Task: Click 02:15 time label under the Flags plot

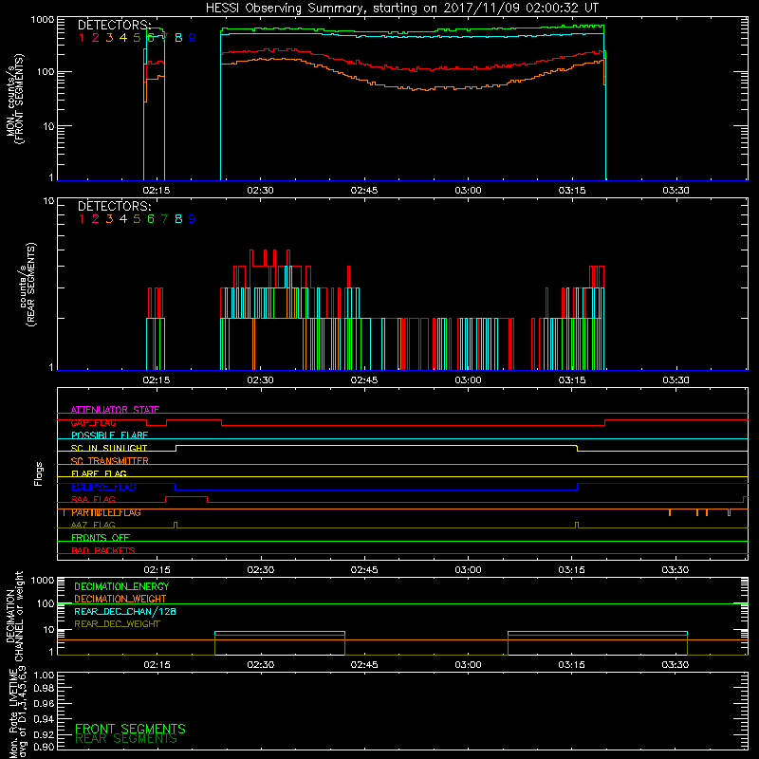Action: coord(157,570)
